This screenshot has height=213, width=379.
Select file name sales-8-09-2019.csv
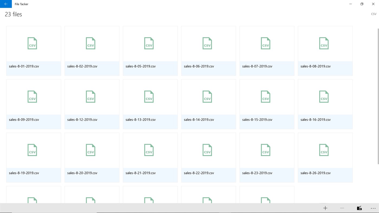point(24,120)
